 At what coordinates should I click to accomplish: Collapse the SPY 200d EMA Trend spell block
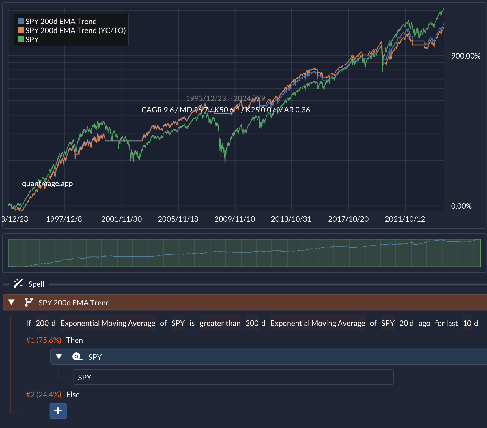click(x=12, y=302)
